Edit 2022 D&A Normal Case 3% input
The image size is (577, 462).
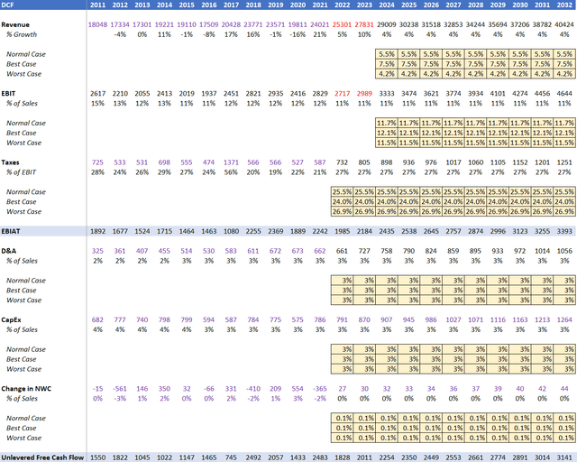click(x=342, y=281)
